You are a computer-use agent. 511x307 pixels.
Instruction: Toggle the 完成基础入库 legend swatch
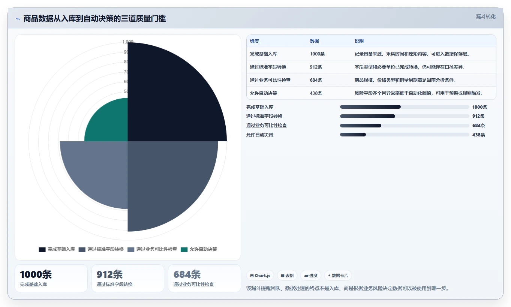click(42, 249)
